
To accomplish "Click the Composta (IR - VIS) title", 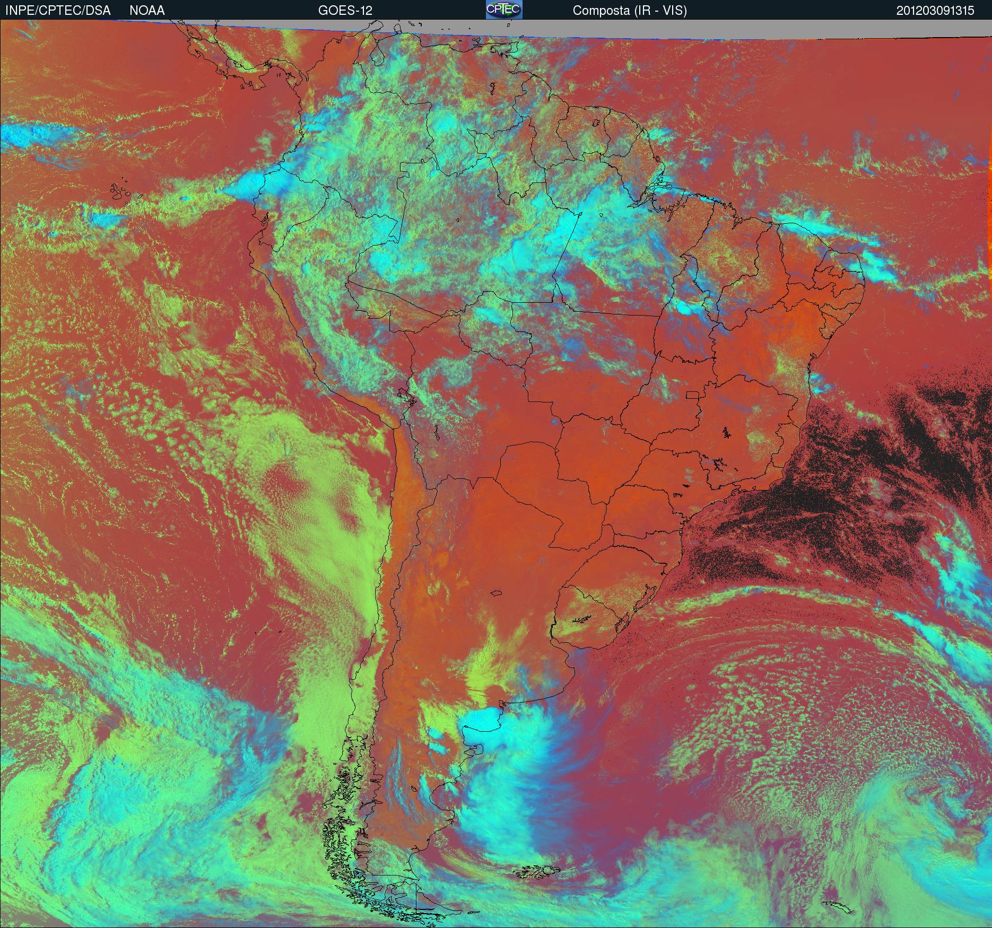I will tap(630, 11).
